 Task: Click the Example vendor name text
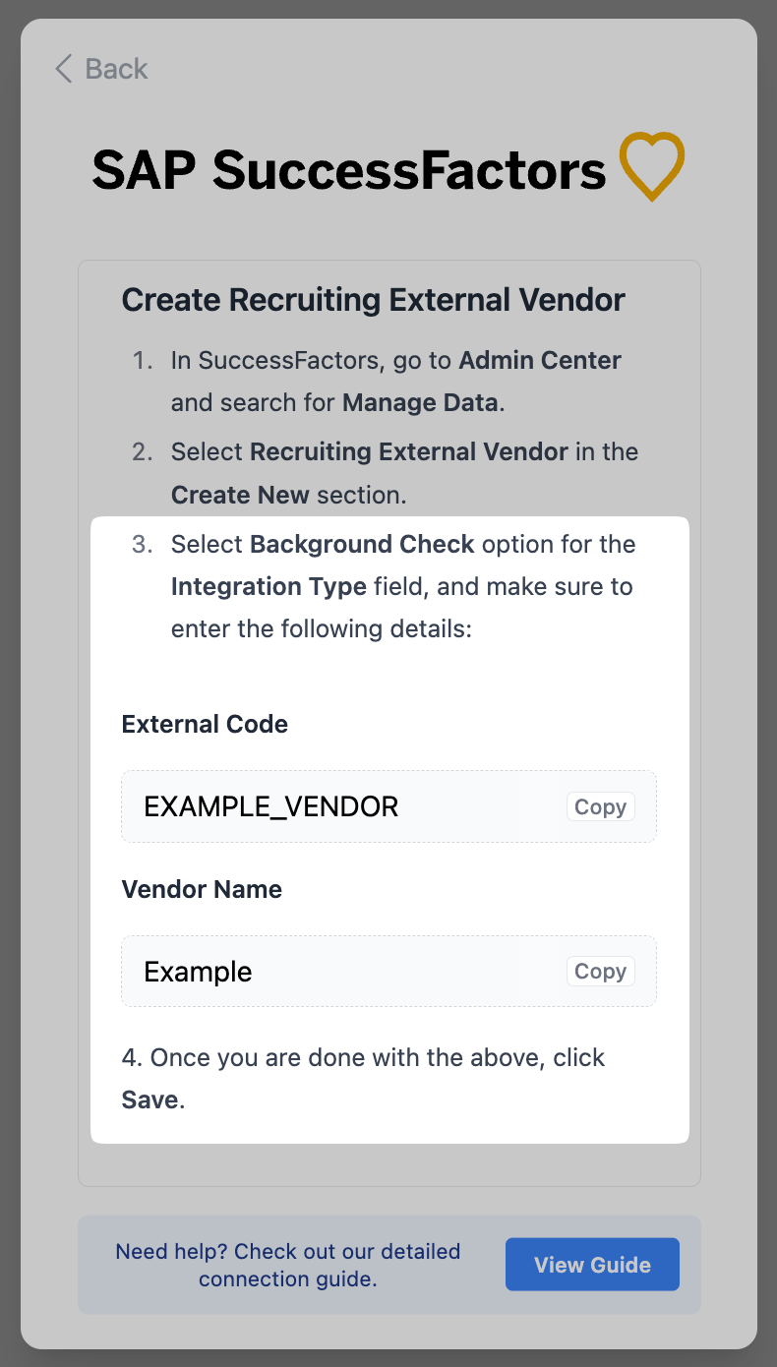tap(198, 973)
